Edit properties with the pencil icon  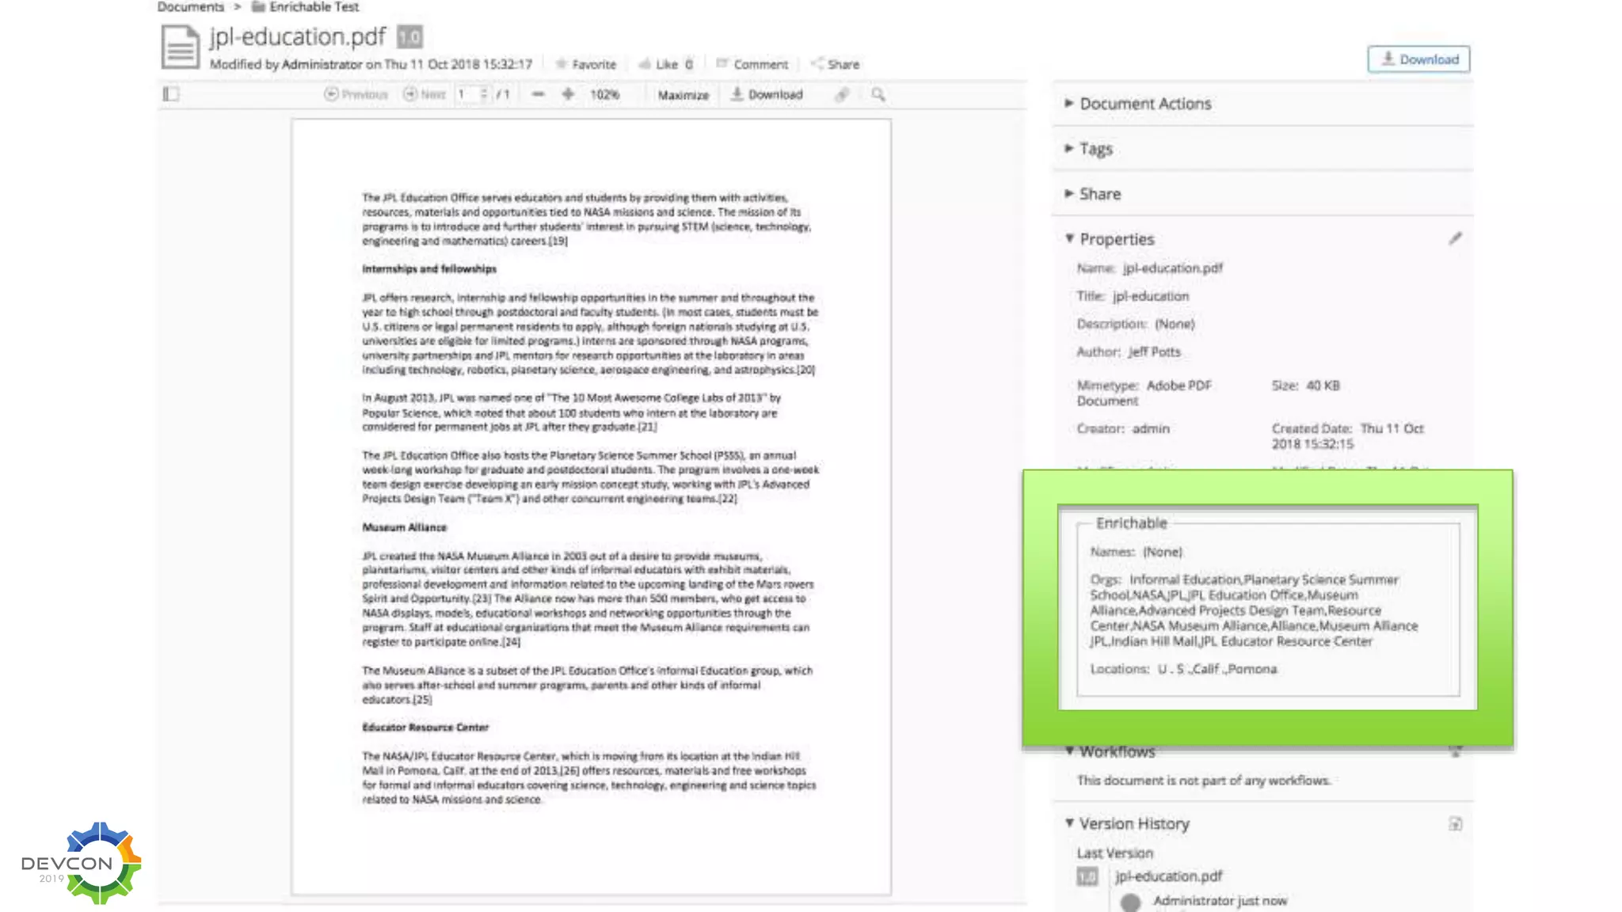click(1455, 238)
